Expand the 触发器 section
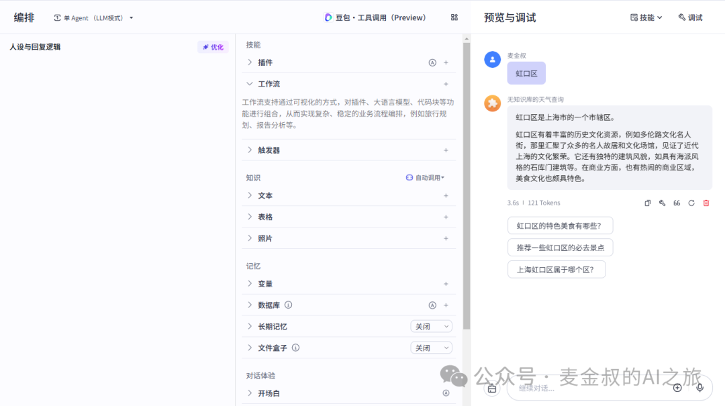Viewport: 725px width, 406px height. [250, 150]
